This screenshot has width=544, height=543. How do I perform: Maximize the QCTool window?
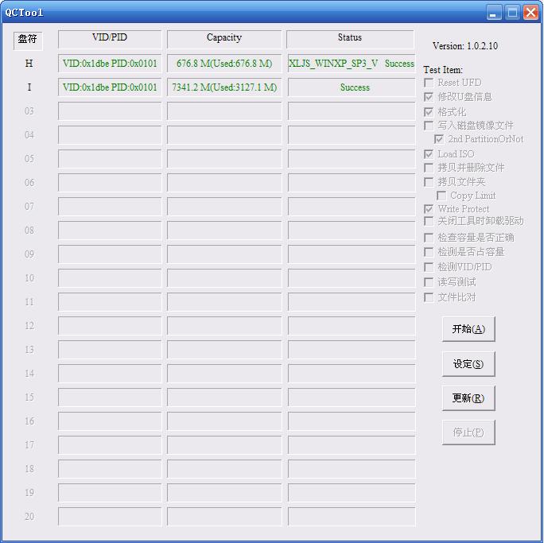512,13
